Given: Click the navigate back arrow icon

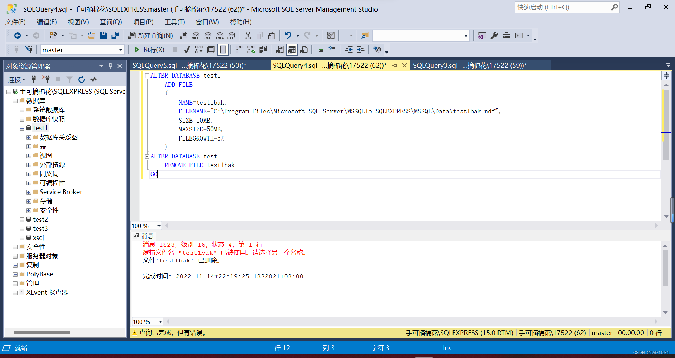Looking at the screenshot, I should 18,35.
